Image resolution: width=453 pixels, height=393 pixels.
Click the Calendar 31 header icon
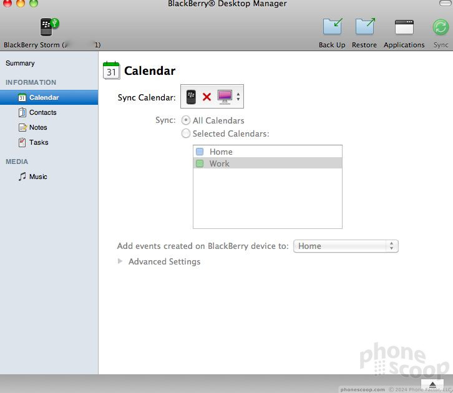point(111,70)
